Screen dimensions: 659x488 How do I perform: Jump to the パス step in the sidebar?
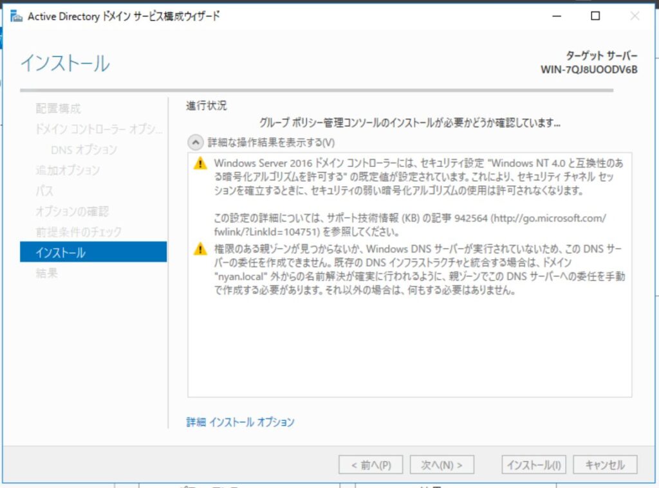click(44, 191)
